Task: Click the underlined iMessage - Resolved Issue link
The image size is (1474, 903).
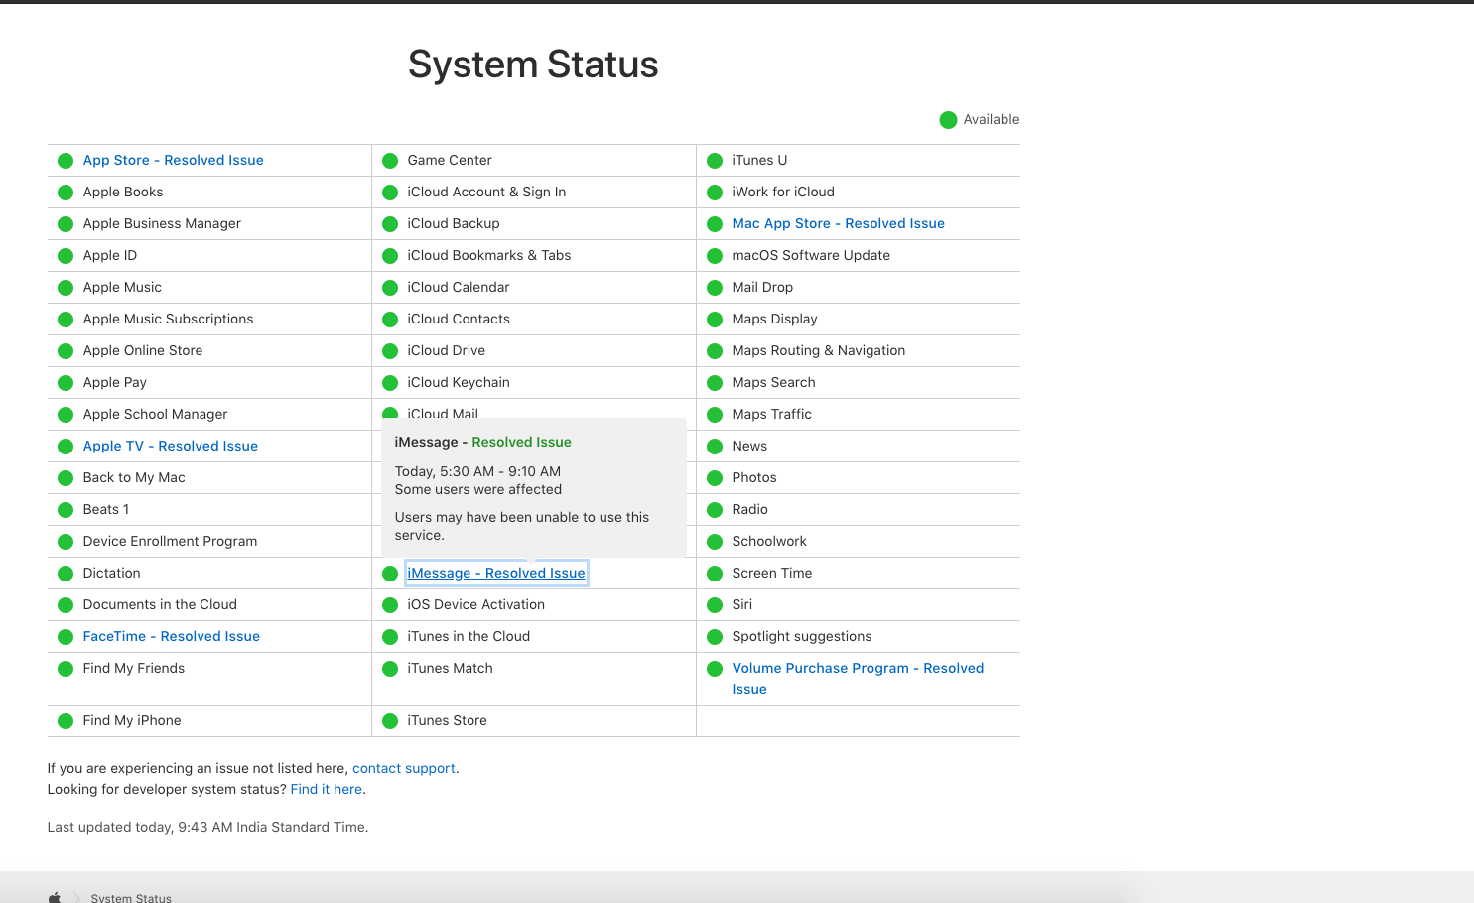Action: (x=496, y=573)
